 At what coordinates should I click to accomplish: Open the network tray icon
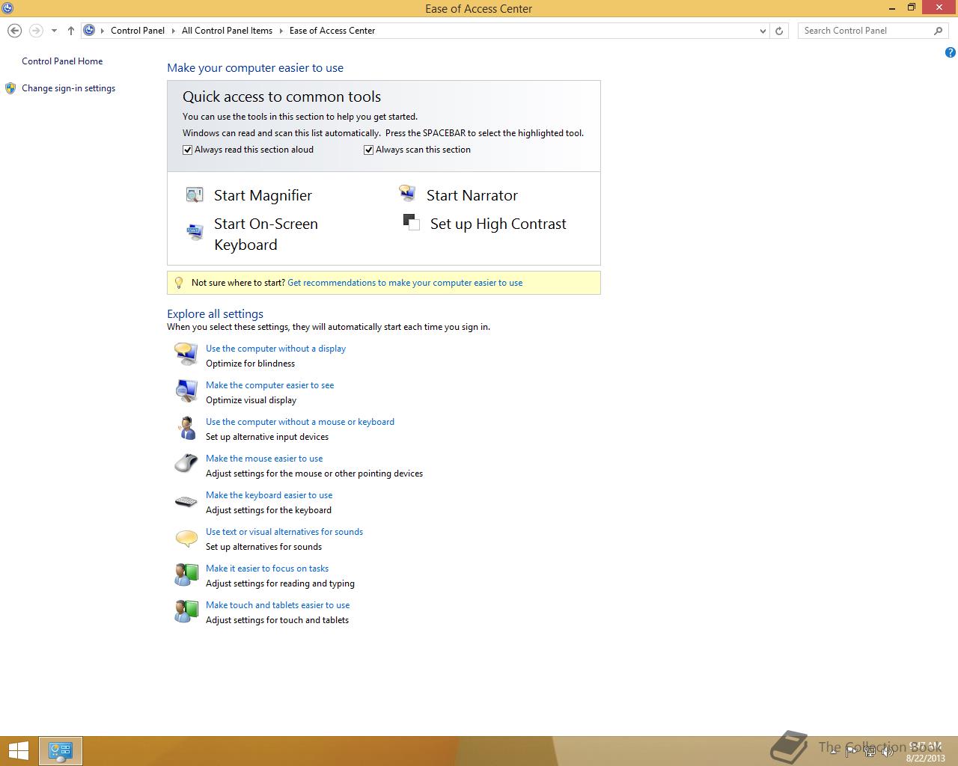pos(870,751)
